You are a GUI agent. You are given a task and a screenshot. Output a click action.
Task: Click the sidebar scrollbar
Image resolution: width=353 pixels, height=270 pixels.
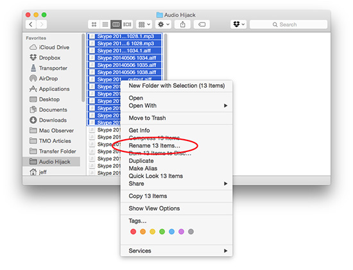83,67
